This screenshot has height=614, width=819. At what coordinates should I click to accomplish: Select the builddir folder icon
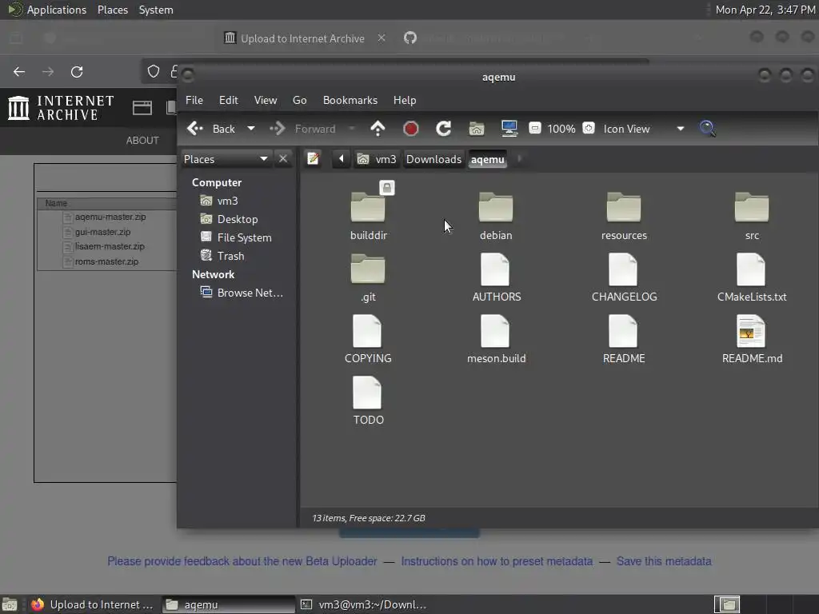(x=368, y=207)
